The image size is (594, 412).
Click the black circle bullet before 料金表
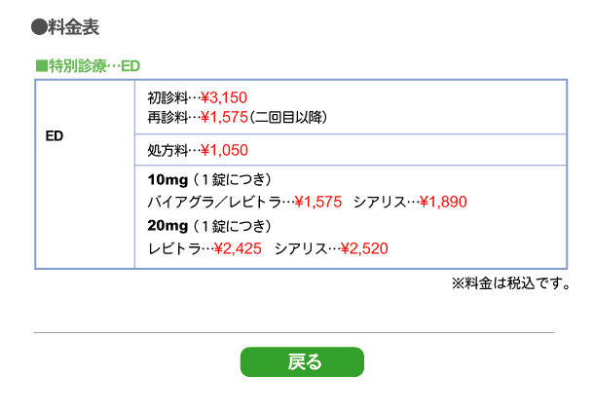[x=39, y=27]
